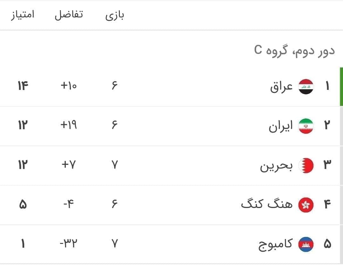The height and width of the screenshot is (269, 343).
Task: Click the Hong Kong flag icon
Action: click(306, 205)
